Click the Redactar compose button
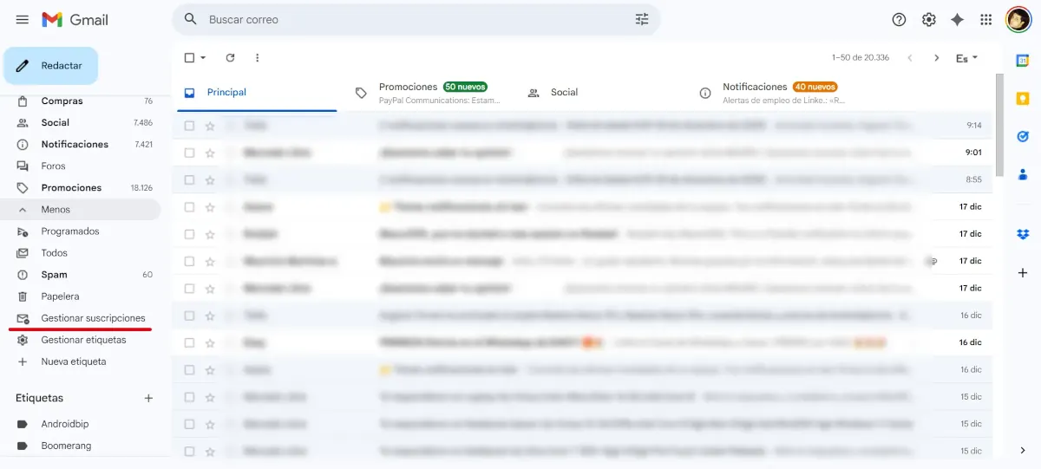Viewport: 1041px width, 469px height. (x=50, y=66)
